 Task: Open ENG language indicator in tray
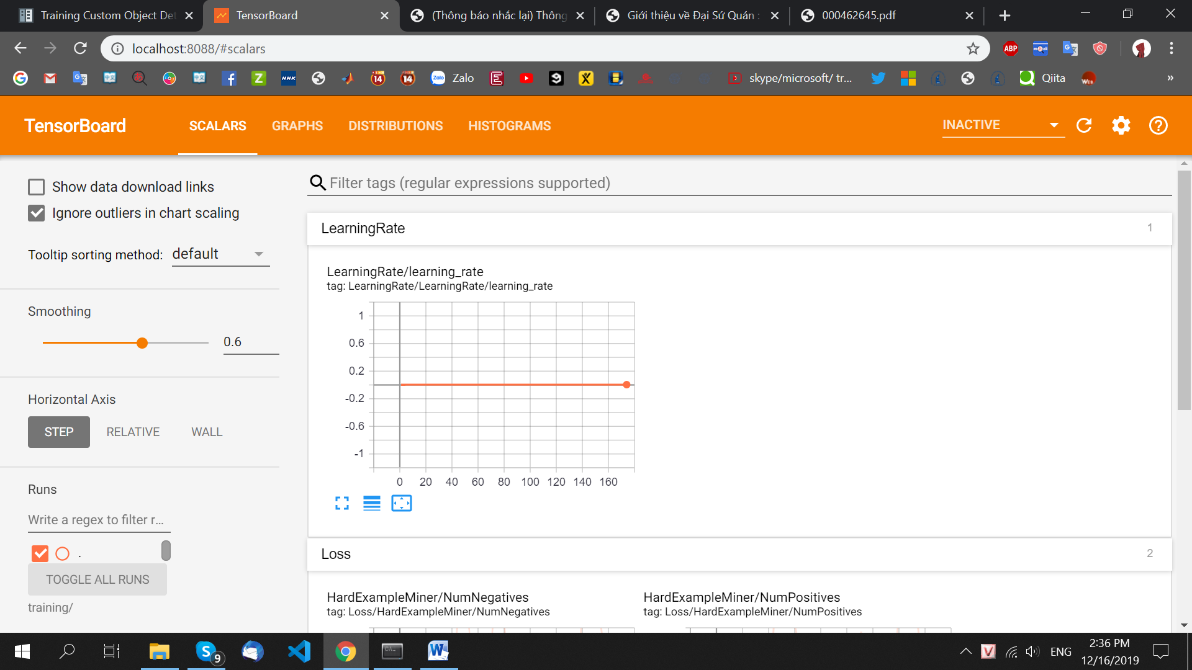click(x=1061, y=651)
